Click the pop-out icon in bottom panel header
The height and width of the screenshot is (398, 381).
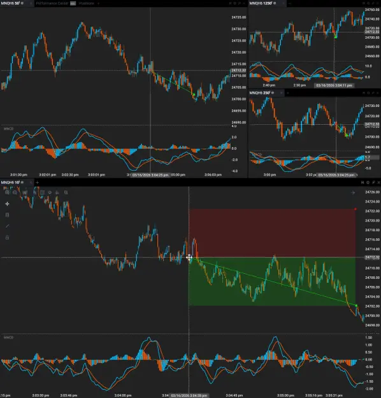click(373, 183)
